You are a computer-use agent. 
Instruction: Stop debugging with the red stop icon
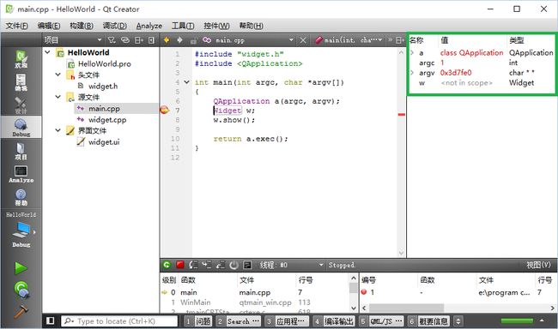click(179, 265)
